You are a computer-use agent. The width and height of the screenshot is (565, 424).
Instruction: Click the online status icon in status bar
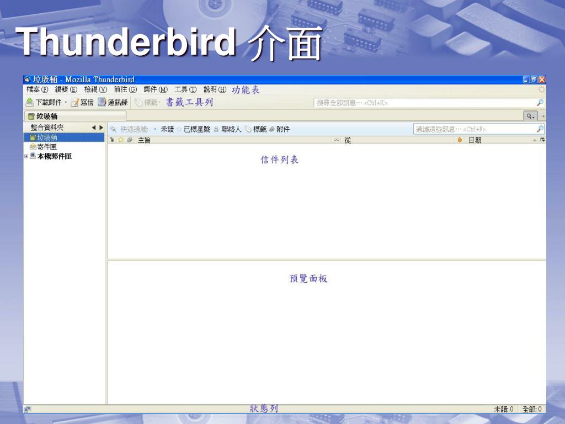[28, 409]
